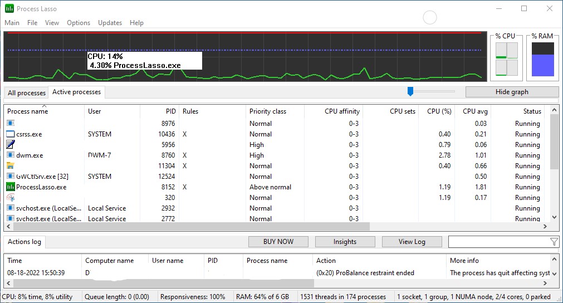Screen dimensions: 563x303
Task: Click the More info log column header
Action: [498, 261]
